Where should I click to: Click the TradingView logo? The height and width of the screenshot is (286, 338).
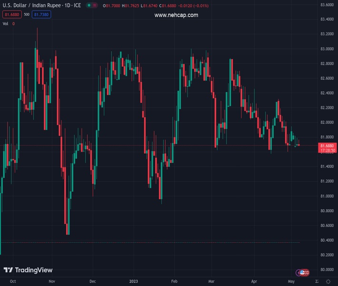28,270
